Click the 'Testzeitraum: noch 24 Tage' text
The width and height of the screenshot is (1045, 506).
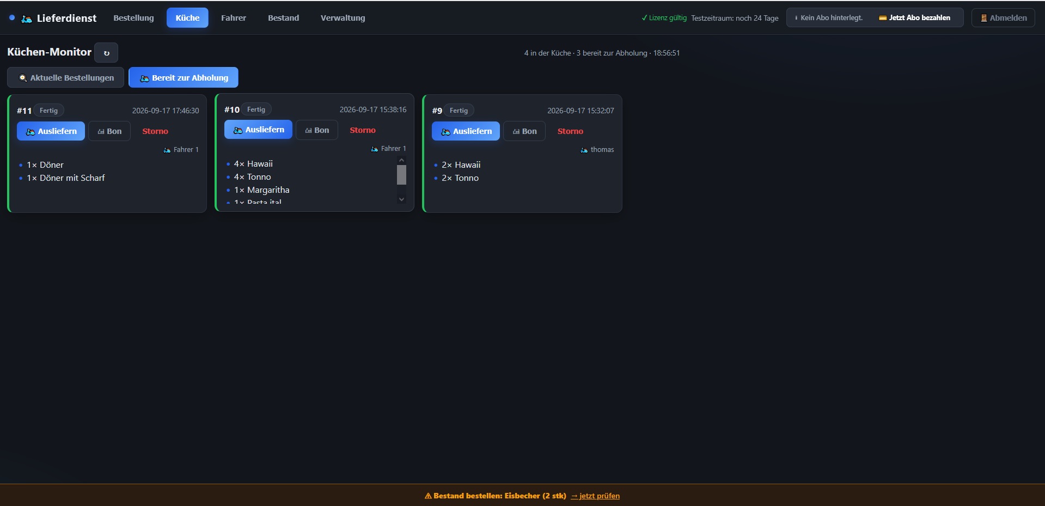click(x=735, y=18)
